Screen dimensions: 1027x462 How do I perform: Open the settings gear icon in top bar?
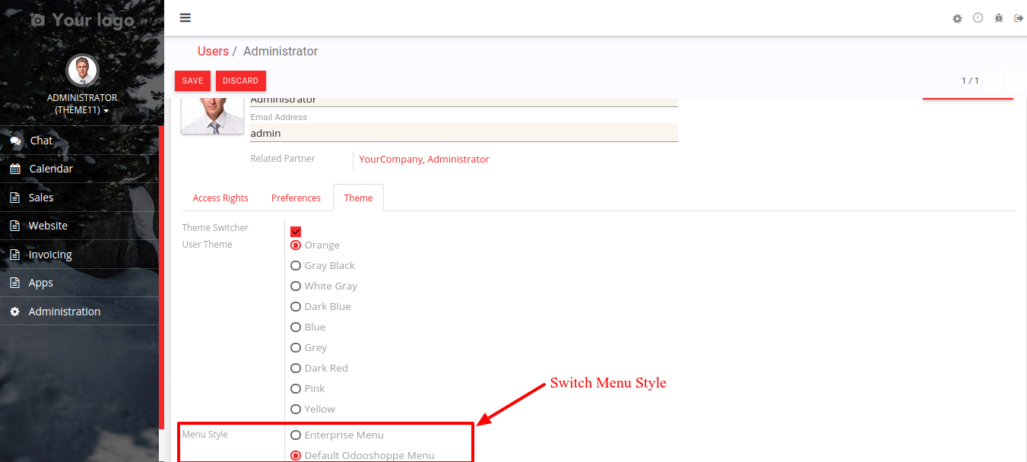[957, 18]
